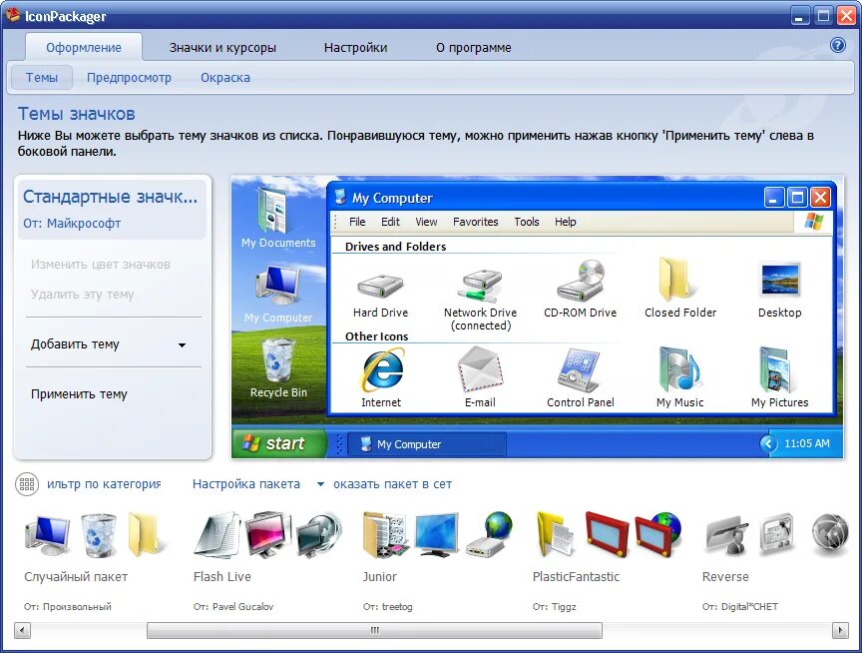Click the E-mail envelope icon

tap(481, 369)
